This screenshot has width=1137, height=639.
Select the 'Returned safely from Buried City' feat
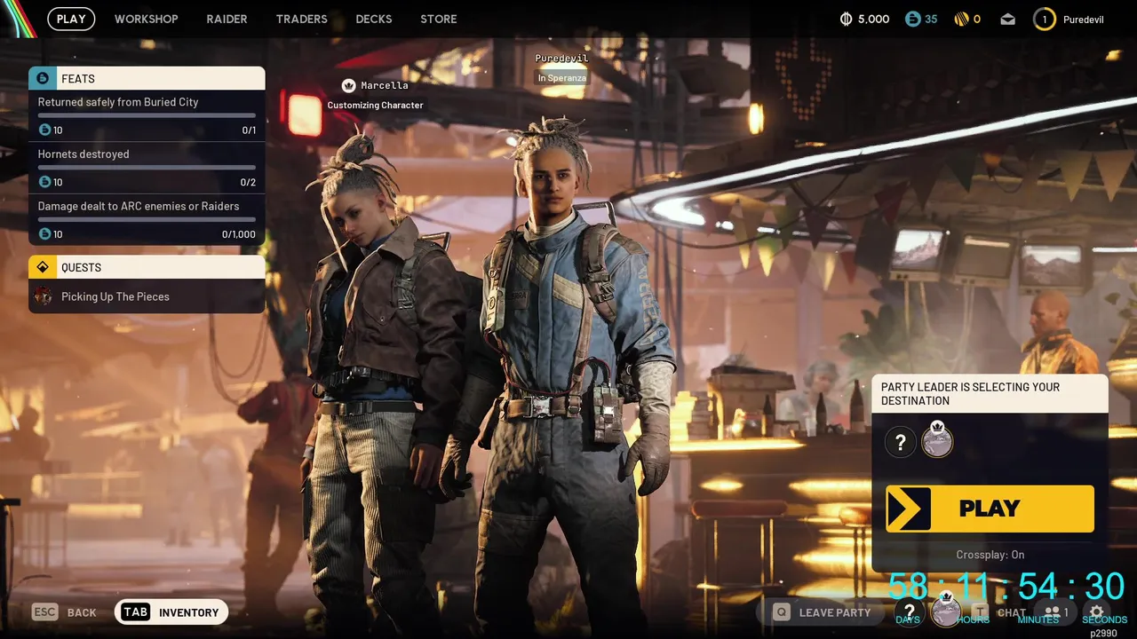point(147,115)
